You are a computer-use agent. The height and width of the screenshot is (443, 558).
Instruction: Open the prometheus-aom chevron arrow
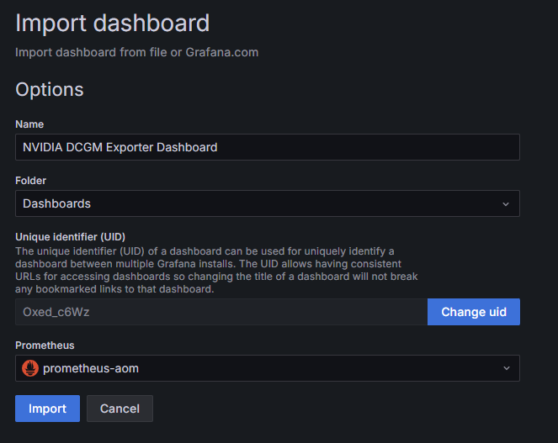coord(507,368)
